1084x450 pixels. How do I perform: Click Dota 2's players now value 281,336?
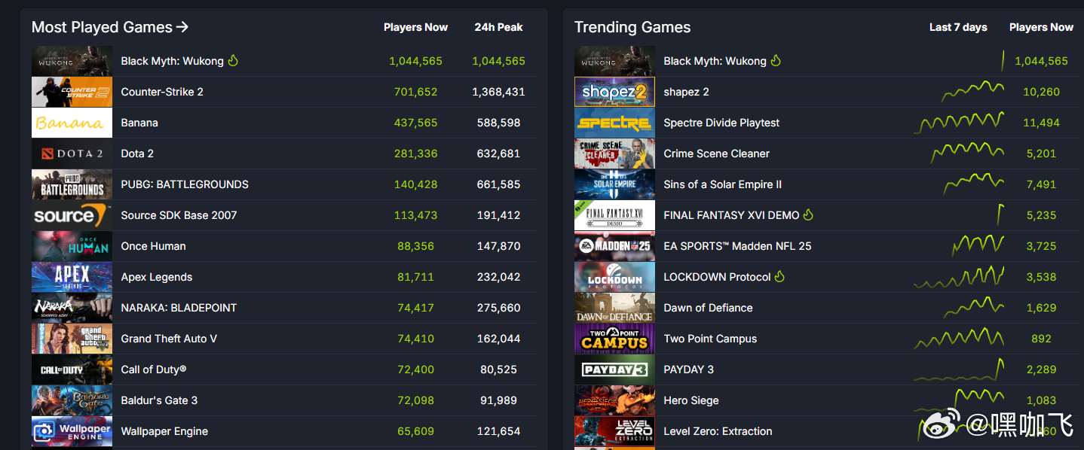pyautogui.click(x=415, y=154)
